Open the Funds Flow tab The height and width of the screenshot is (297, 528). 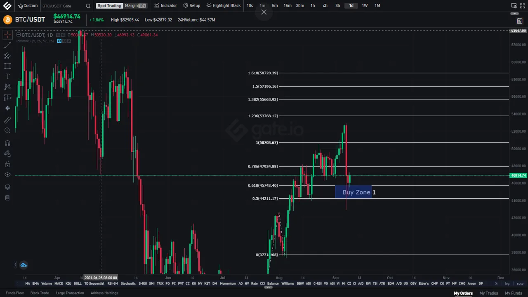15,293
